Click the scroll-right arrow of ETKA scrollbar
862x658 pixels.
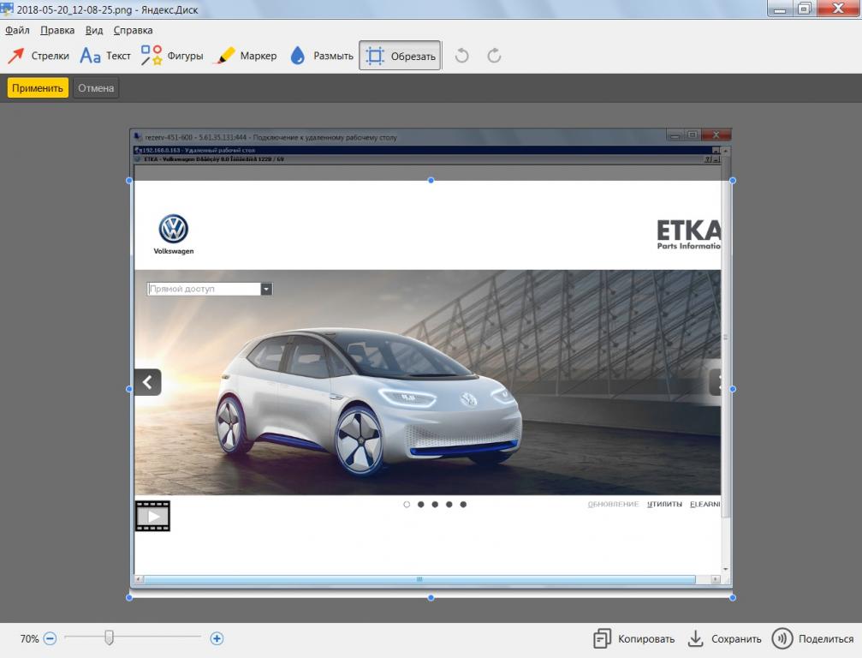(716, 579)
